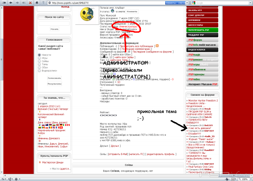
Task: Open the ПЕРЕПРОШИТЬ PSP green menu item
Action: click(x=198, y=30)
